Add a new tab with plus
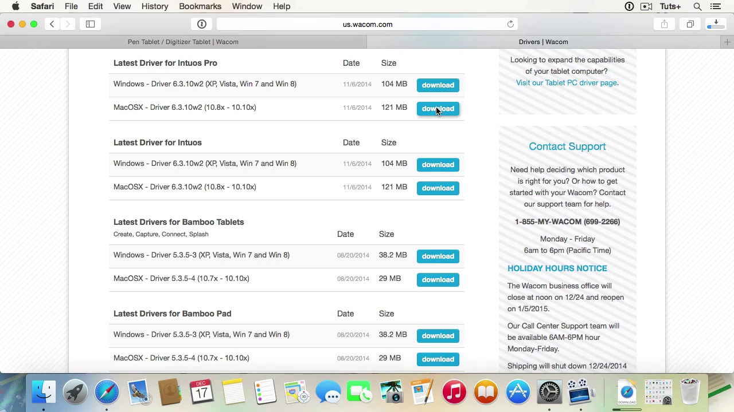This screenshot has height=412, width=734. (727, 42)
